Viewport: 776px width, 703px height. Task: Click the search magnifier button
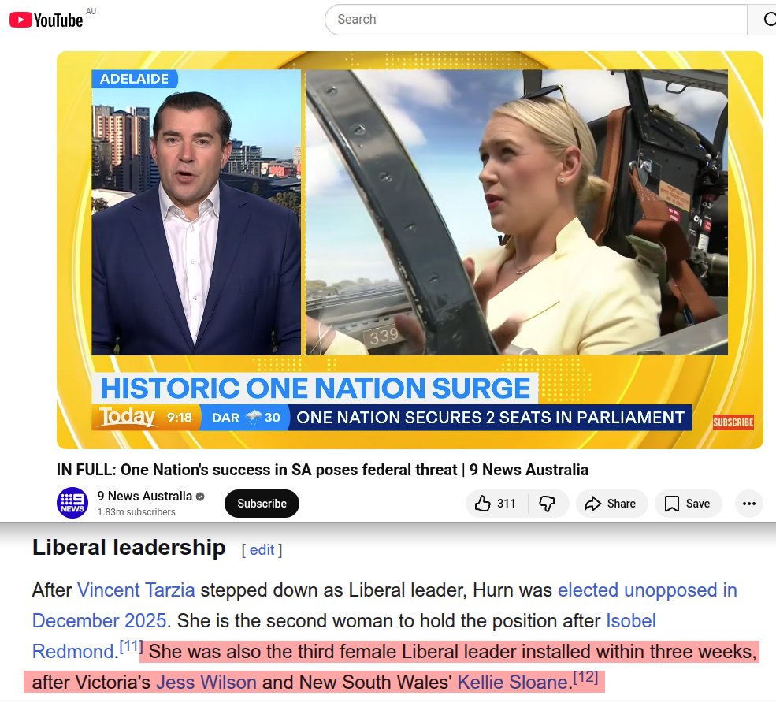click(x=763, y=19)
